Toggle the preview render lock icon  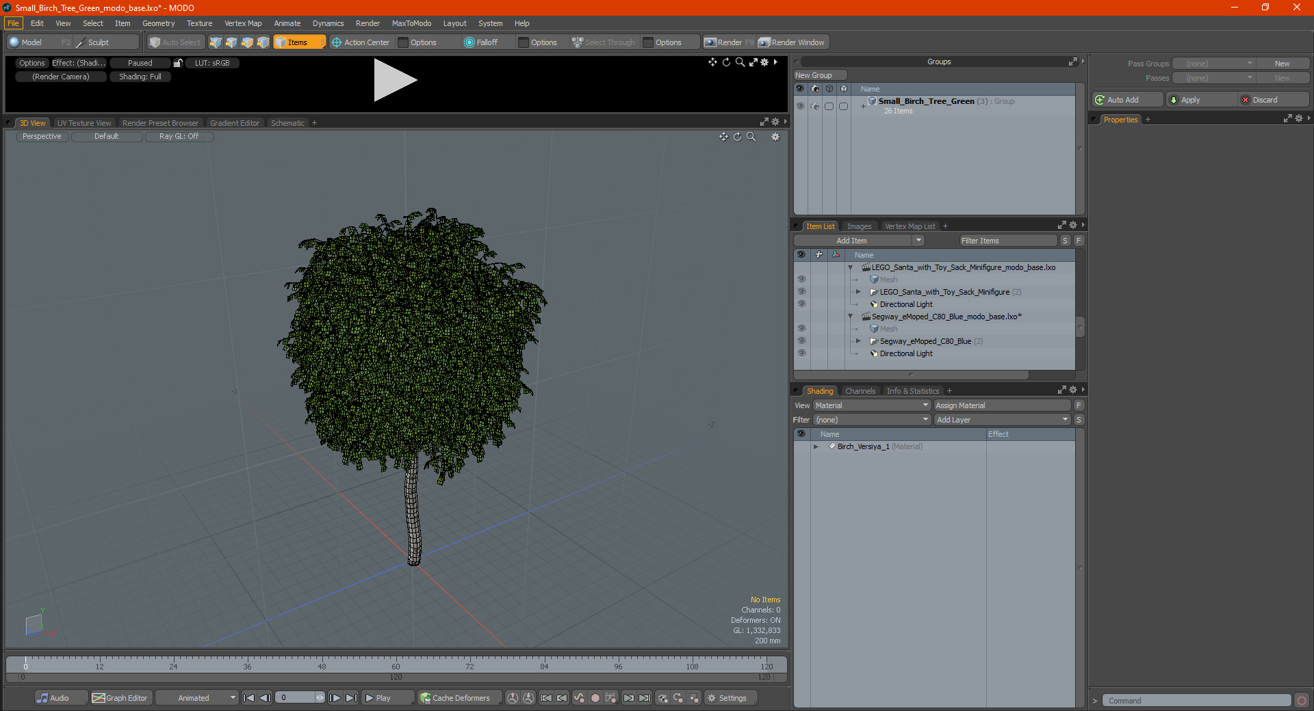pyautogui.click(x=178, y=63)
